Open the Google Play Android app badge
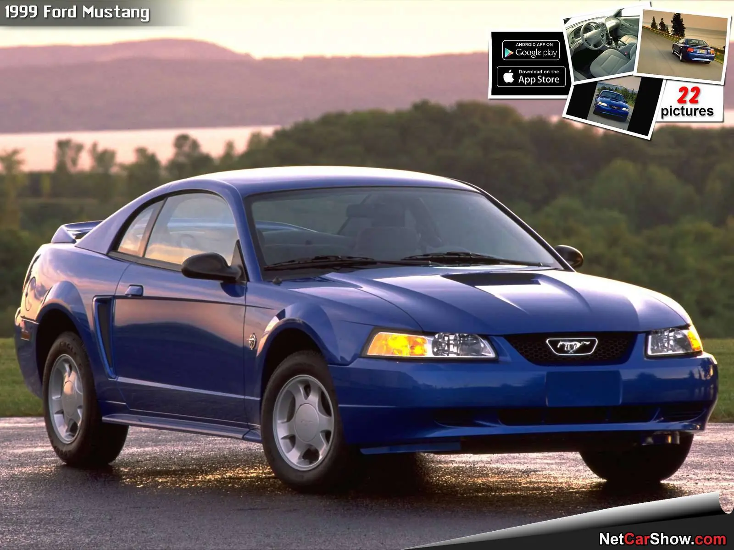 point(531,50)
